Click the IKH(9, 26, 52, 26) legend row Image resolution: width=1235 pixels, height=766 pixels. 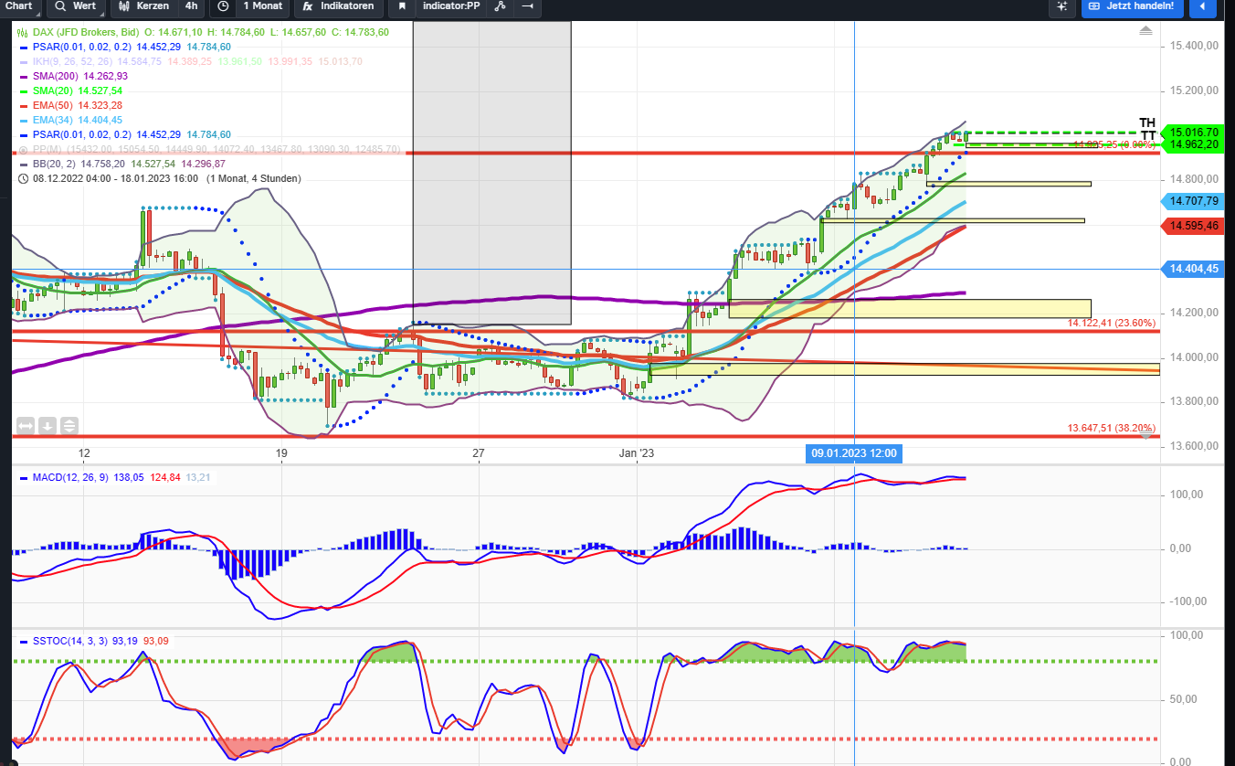pyautogui.click(x=190, y=61)
